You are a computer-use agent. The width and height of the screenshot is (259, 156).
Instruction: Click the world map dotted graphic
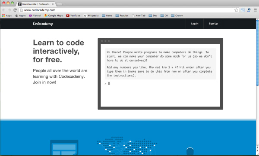[127, 146]
